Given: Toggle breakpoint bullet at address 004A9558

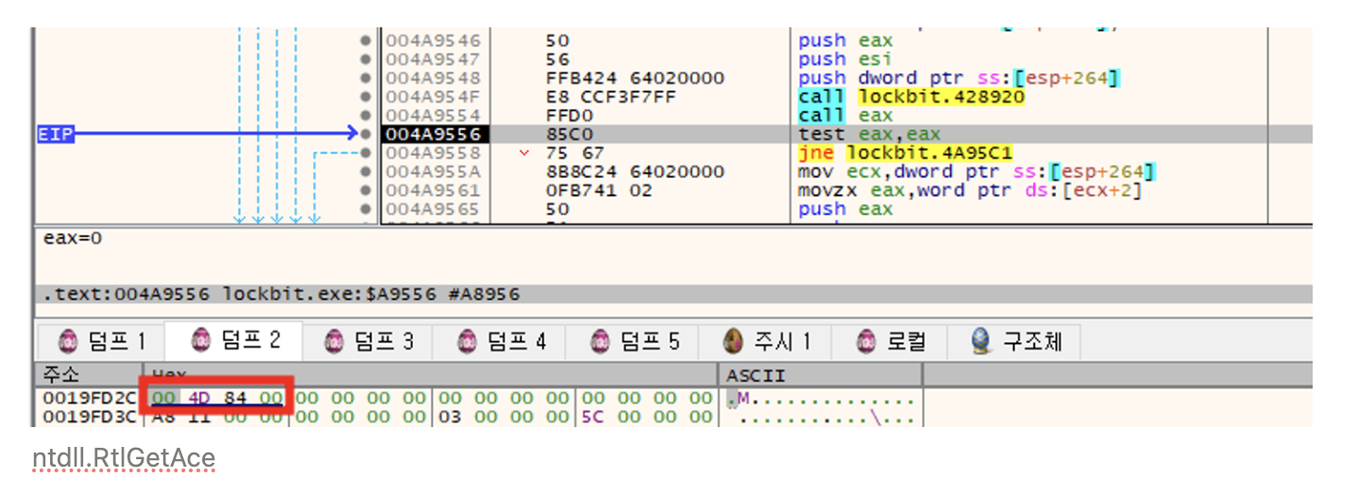Looking at the screenshot, I should 365,153.
